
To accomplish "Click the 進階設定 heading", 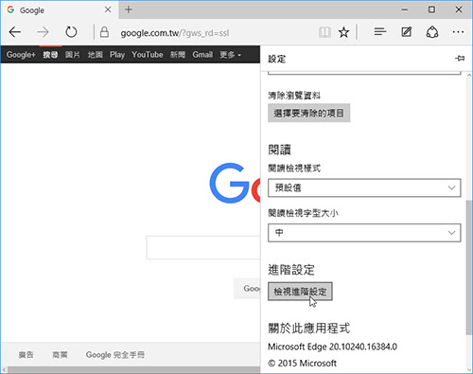I will point(291,270).
